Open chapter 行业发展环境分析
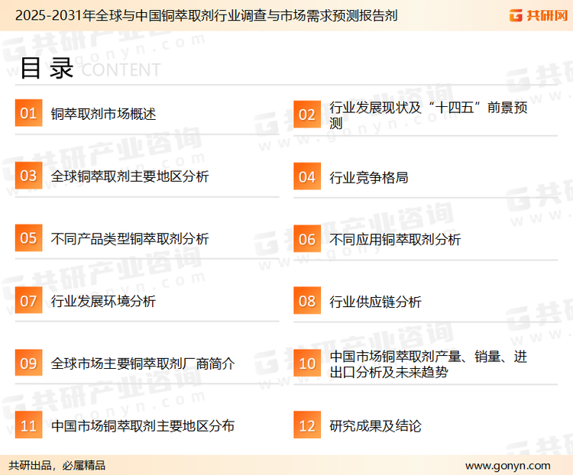The image size is (573, 475). click(x=103, y=302)
